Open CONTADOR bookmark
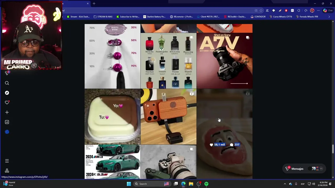335x188 pixels. click(x=258, y=17)
